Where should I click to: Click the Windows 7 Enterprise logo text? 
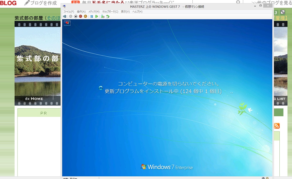[x=167, y=167]
